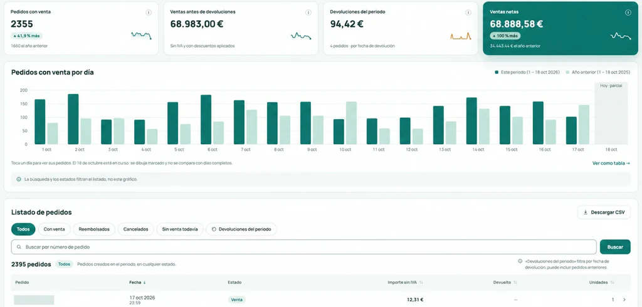Click sparkline in Ventas antes de devoluciones card
Image resolution: width=642 pixels, height=307 pixels.
pyautogui.click(x=301, y=36)
